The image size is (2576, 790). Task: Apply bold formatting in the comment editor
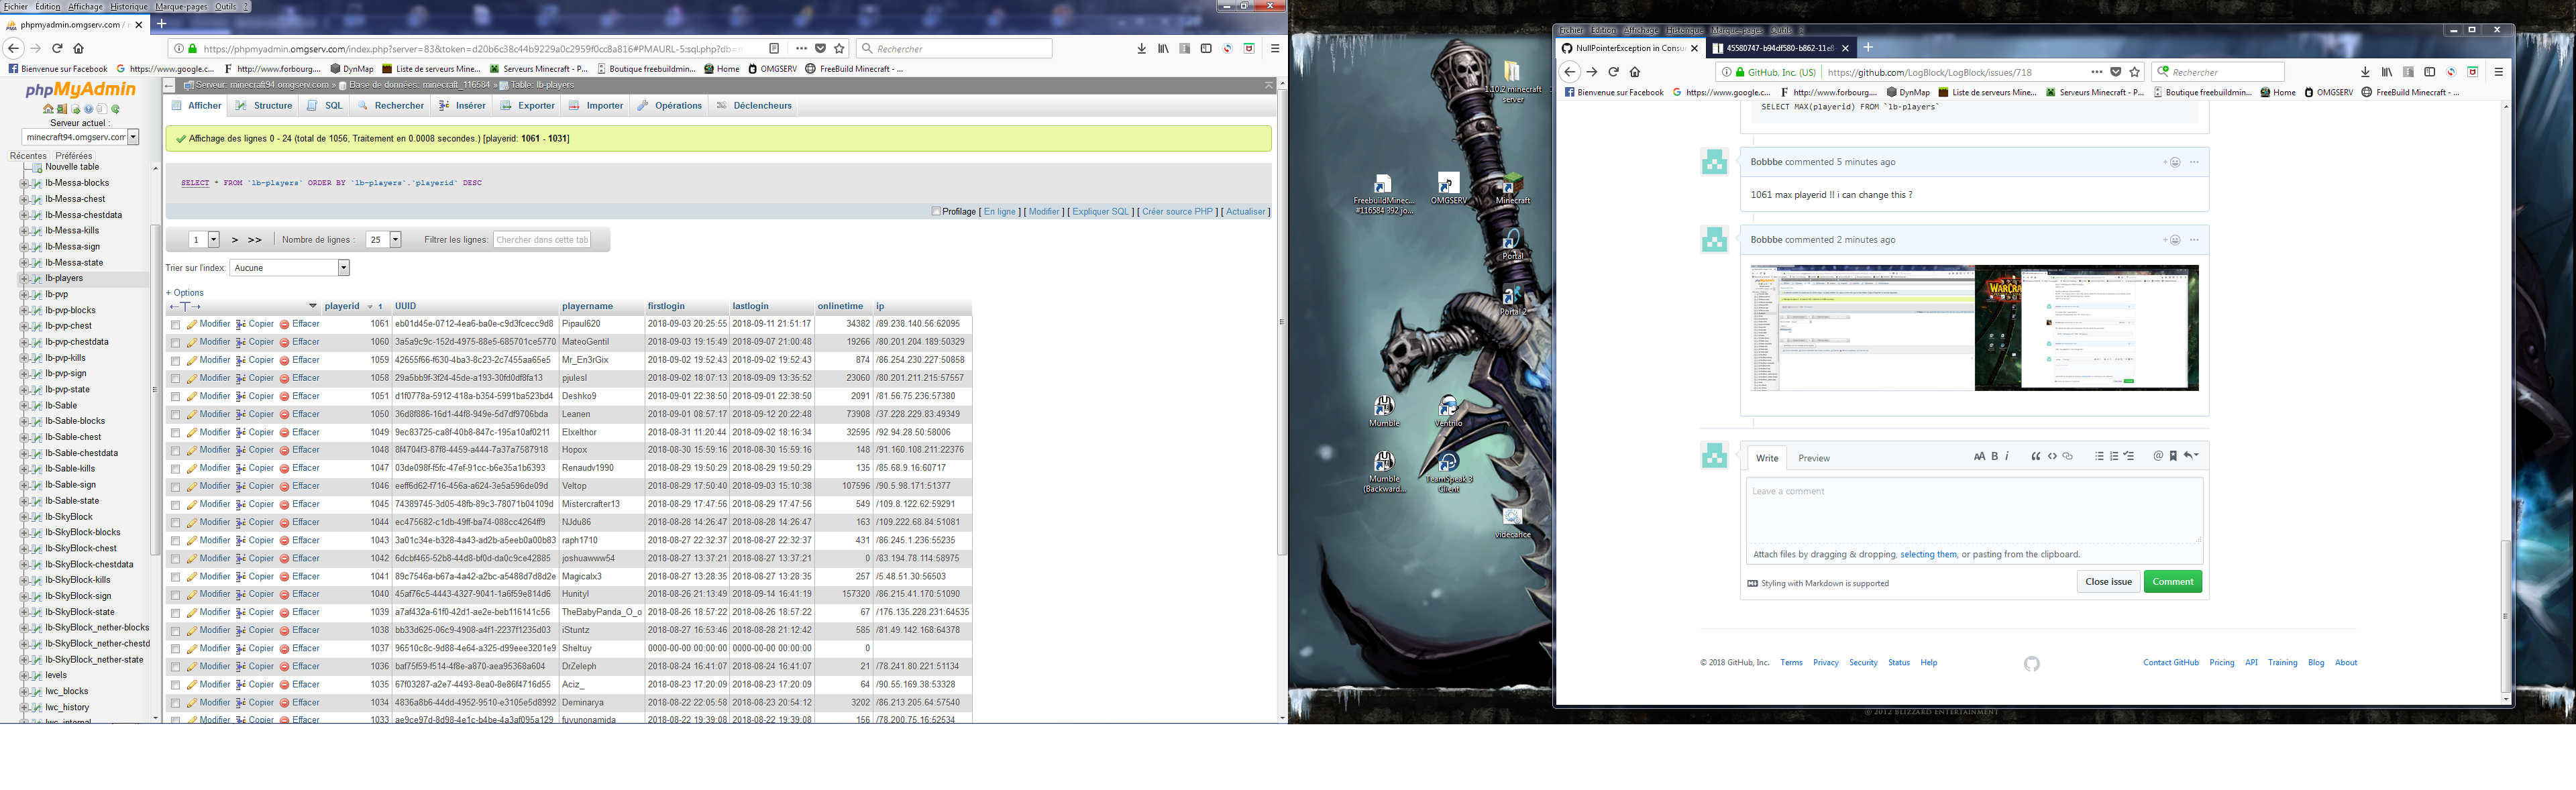[1995, 455]
